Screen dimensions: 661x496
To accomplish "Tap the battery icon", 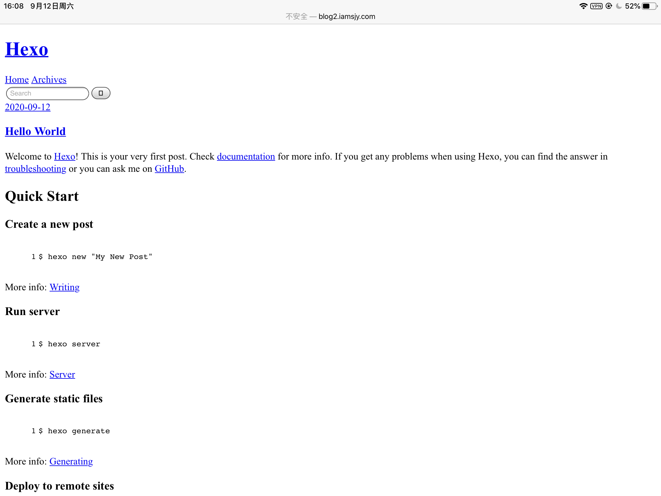I will coord(650,6).
